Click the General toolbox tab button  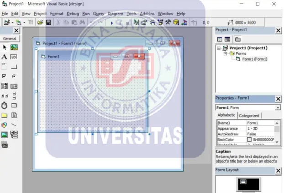click(10, 38)
